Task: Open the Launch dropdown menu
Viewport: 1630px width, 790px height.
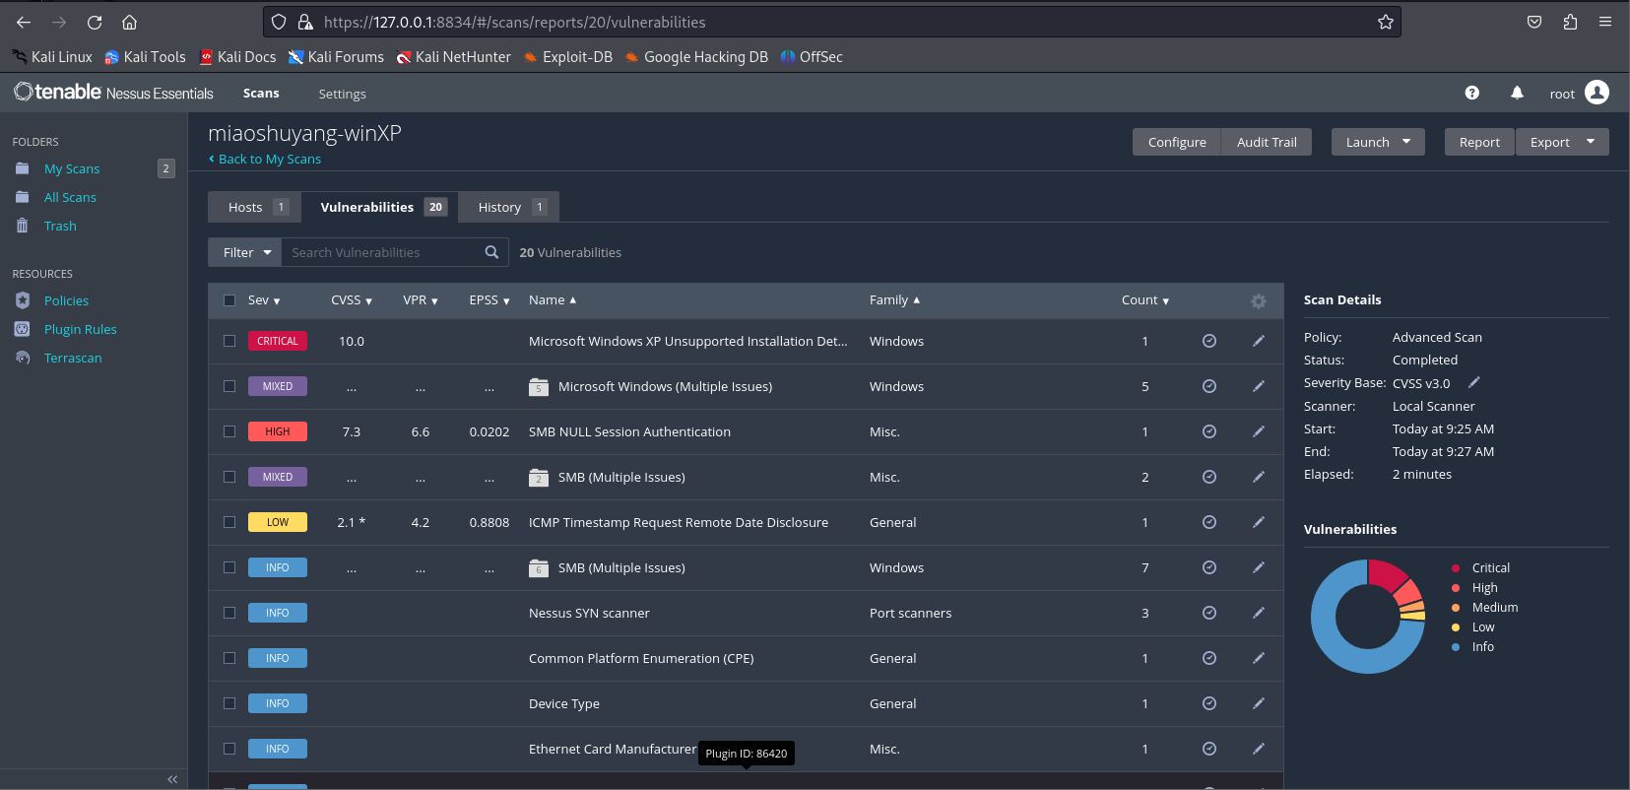Action: (1377, 142)
